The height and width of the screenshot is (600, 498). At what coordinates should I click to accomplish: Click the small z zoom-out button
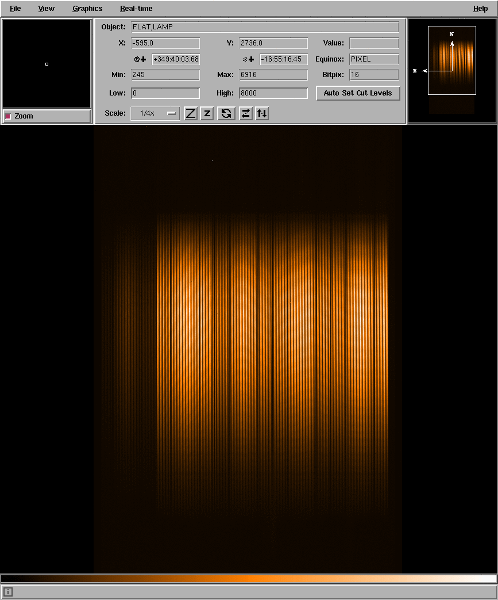(x=207, y=113)
